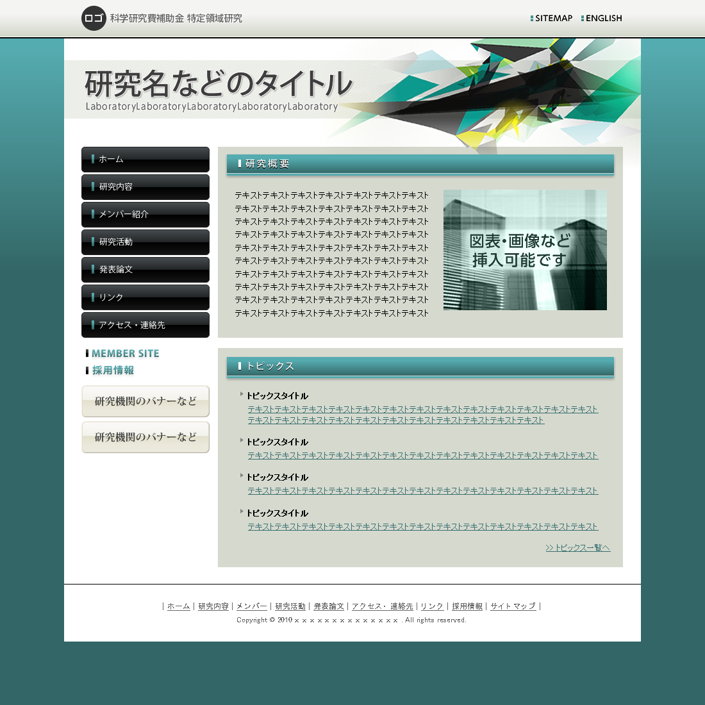Viewport: 705px width, 705px height.
Task: Open the SITEMAP link in the header
Action: pyautogui.click(x=551, y=19)
